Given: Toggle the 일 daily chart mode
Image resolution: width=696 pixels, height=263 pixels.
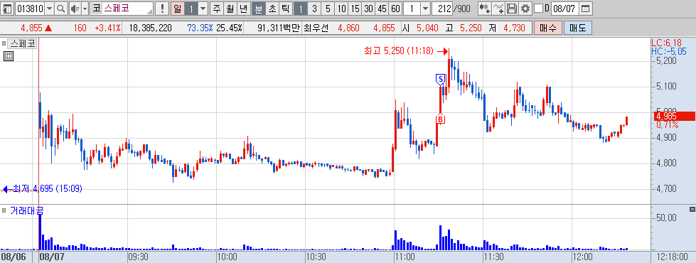Looking at the screenshot, I should (x=177, y=8).
